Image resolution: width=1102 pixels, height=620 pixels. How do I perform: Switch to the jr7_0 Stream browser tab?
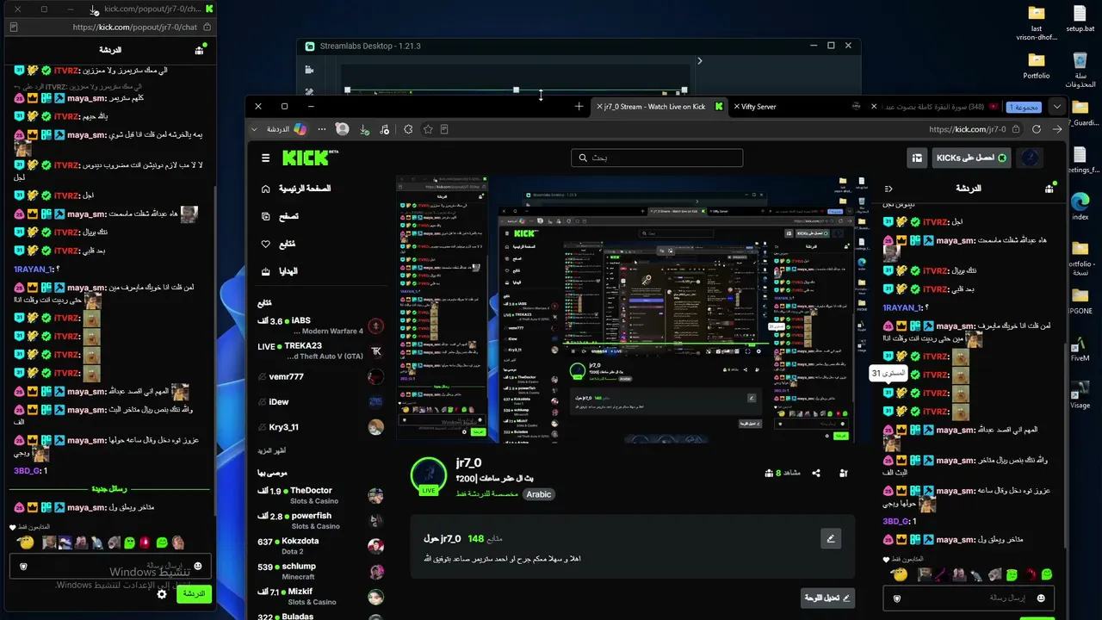click(659, 107)
